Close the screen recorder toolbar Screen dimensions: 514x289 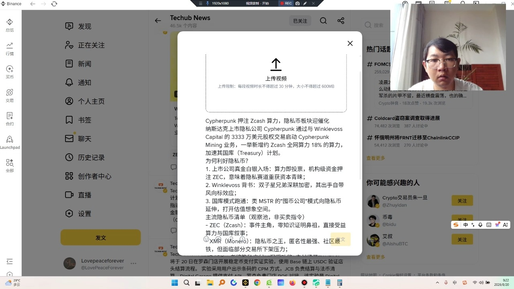click(313, 3)
